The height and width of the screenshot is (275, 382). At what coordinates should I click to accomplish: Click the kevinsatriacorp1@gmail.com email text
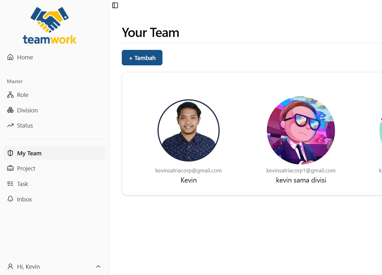pos(301,170)
